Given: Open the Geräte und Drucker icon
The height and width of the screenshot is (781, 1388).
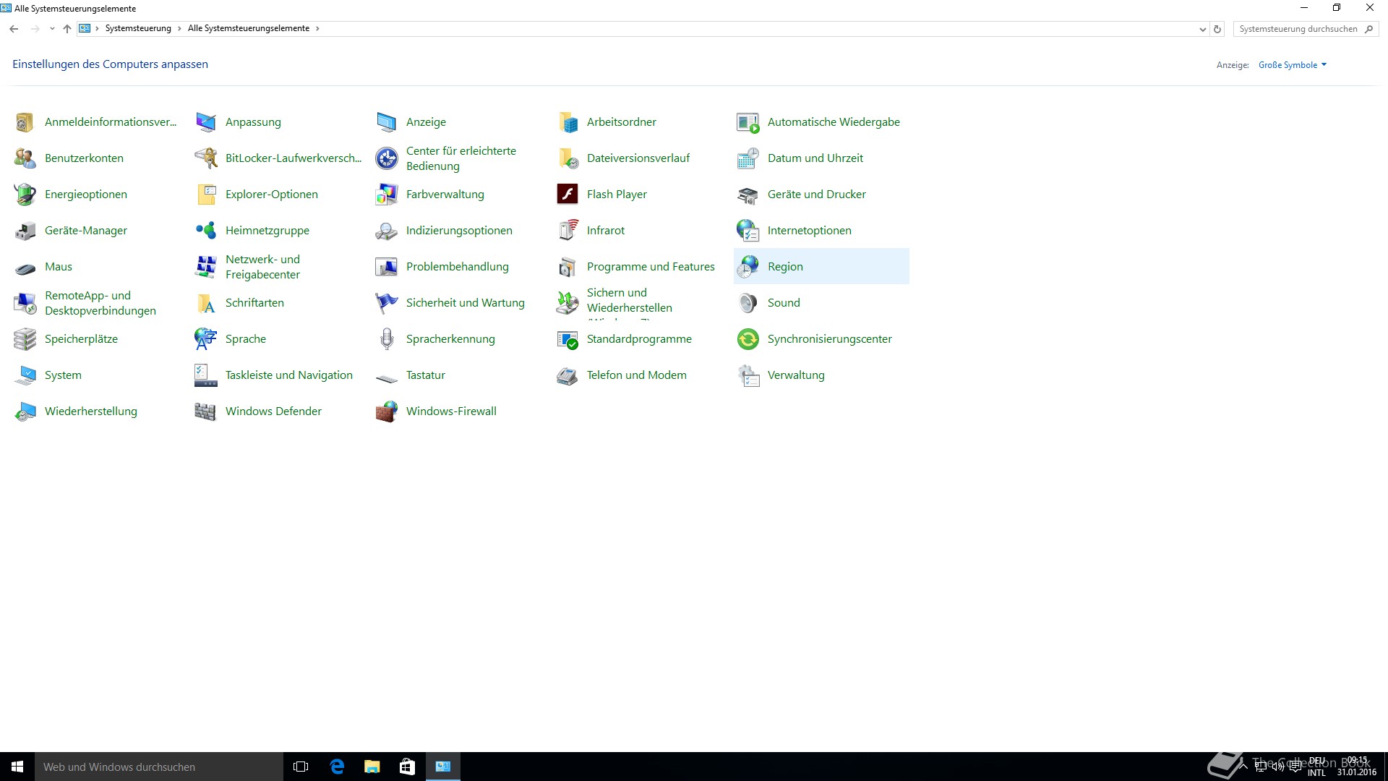Looking at the screenshot, I should coord(747,195).
